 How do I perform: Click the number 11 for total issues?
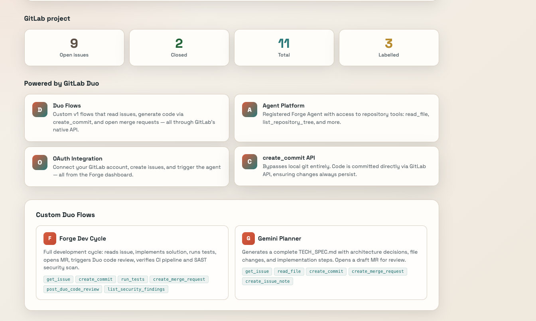click(x=284, y=43)
